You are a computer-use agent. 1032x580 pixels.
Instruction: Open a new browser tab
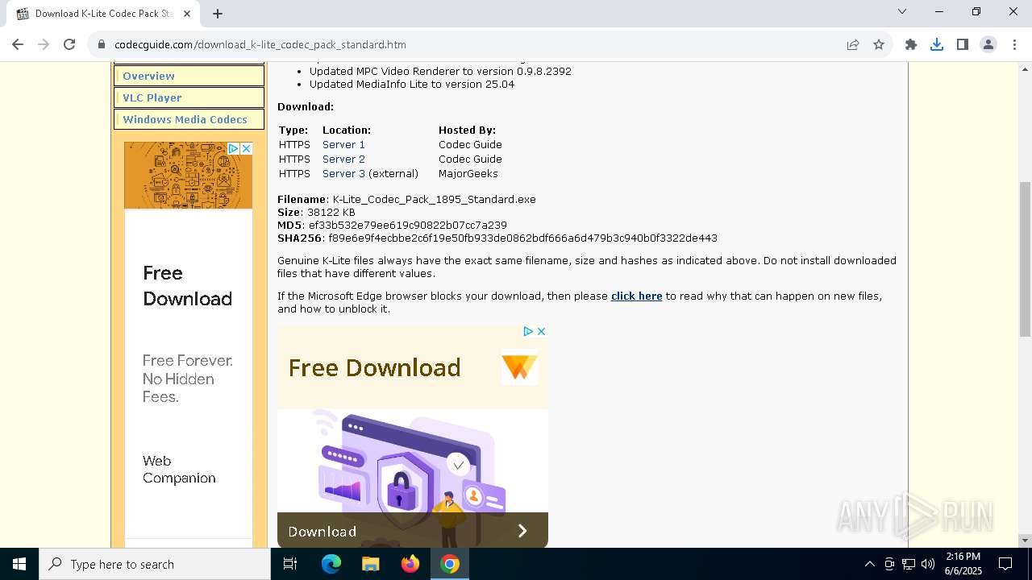(218, 13)
